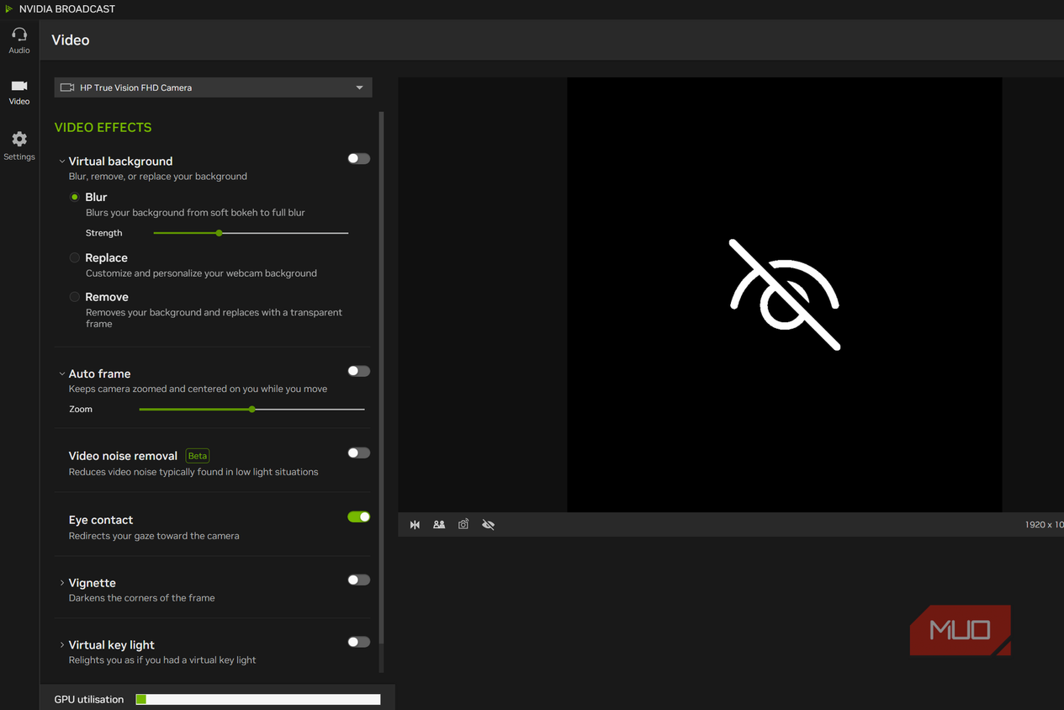Click the two-person compare icon below preview
Viewport: 1064px width, 710px height.
click(x=439, y=525)
